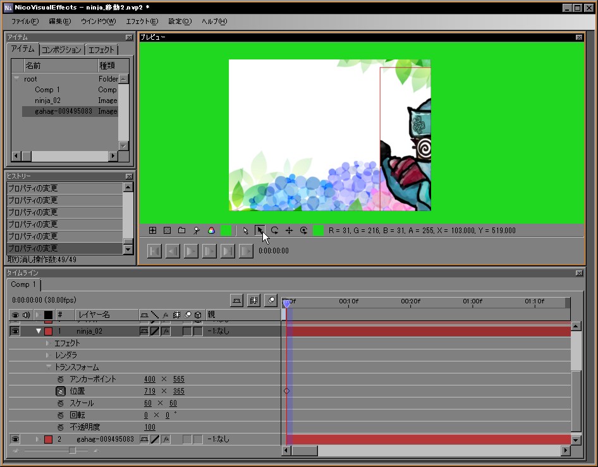Open the エフェクト menu in menu bar
The image size is (598, 467).
pos(142,21)
